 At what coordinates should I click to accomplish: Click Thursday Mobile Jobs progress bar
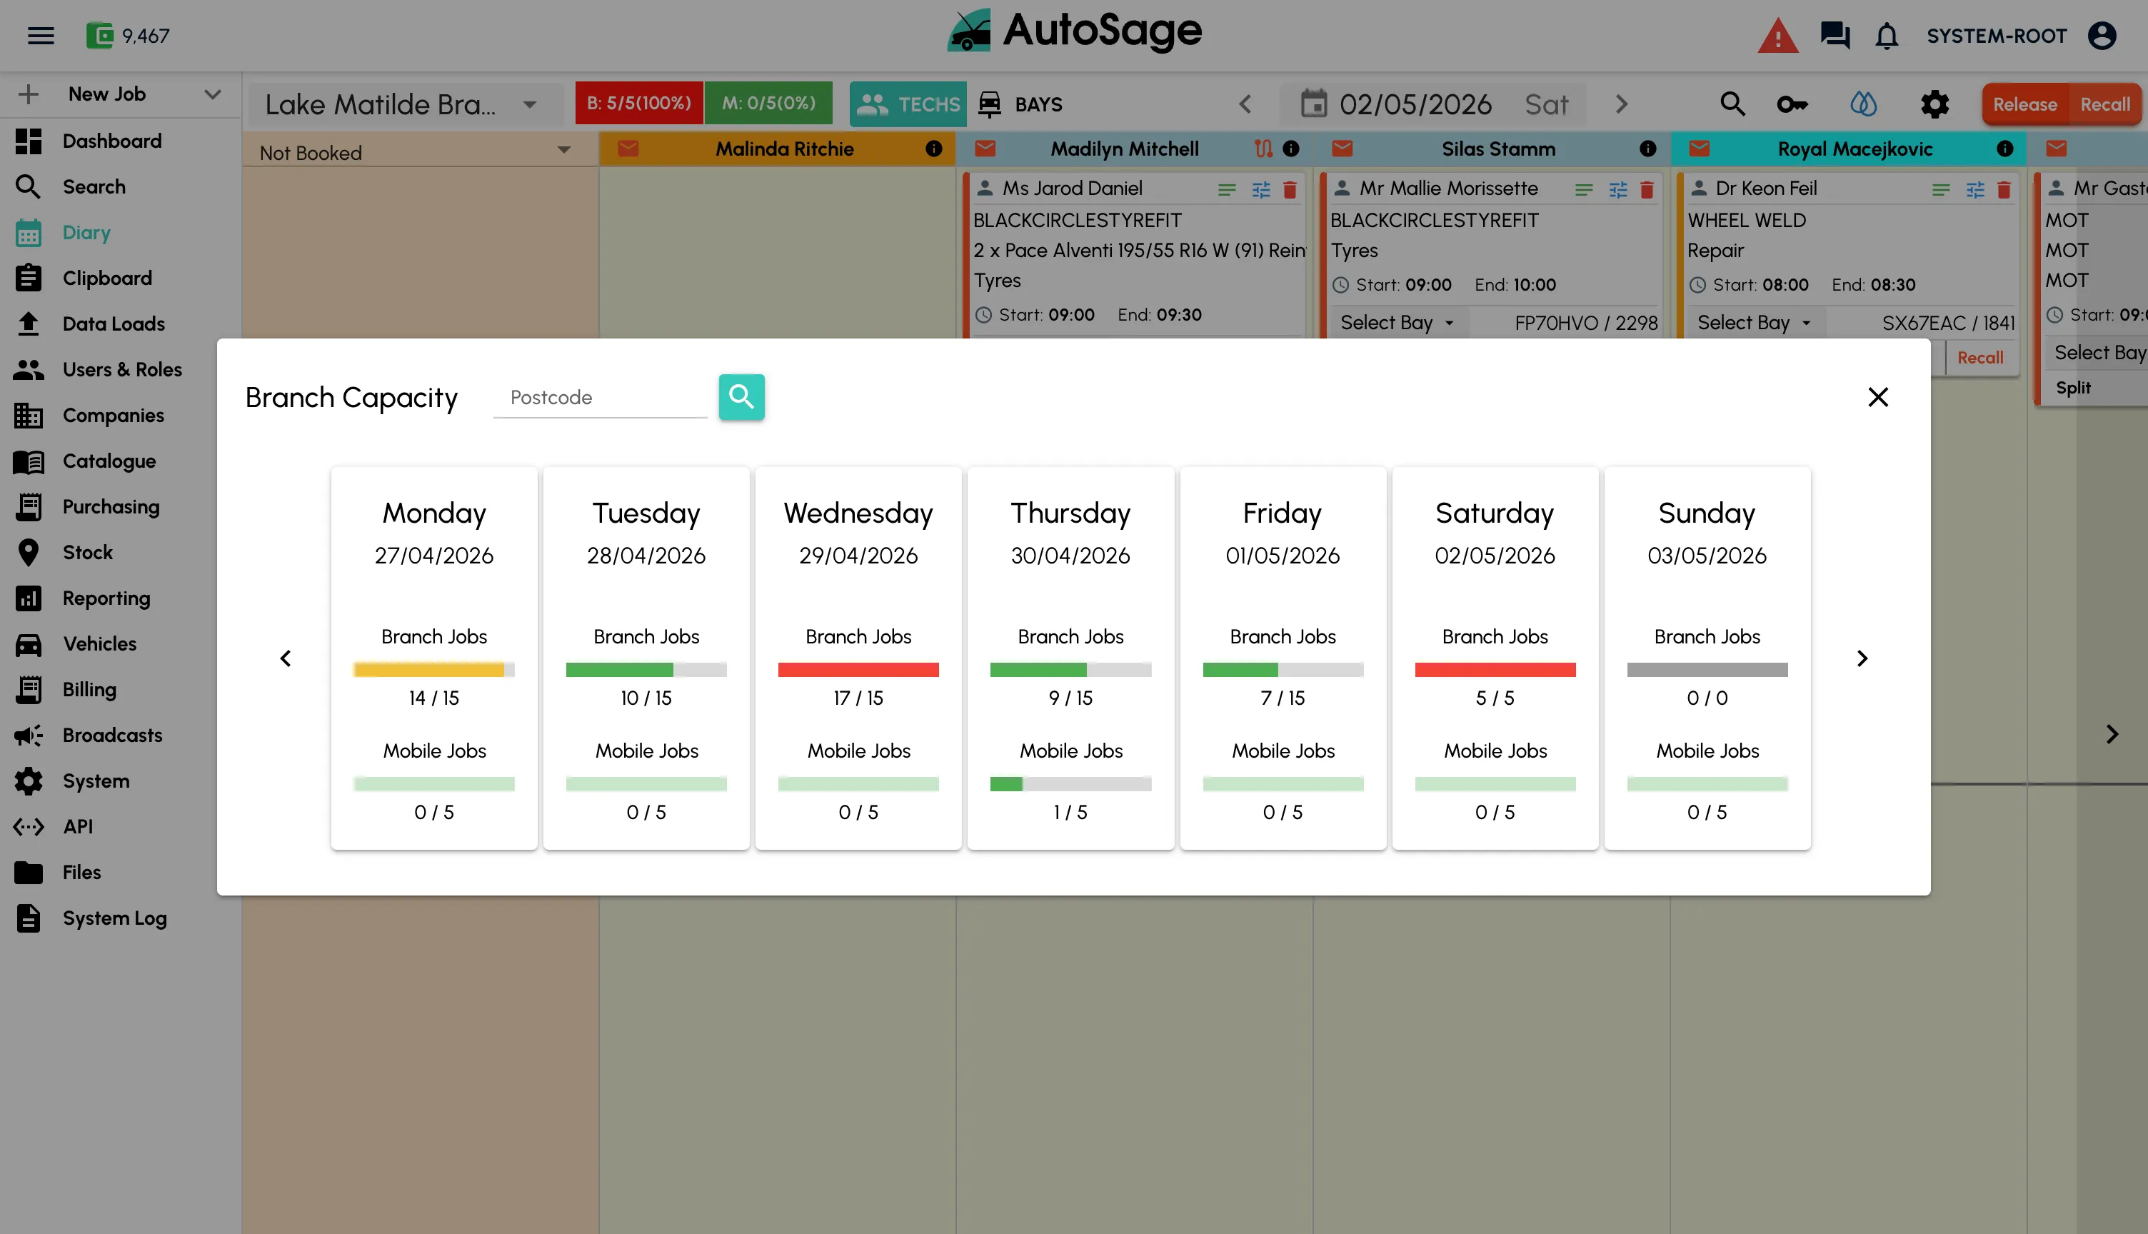1070,784
